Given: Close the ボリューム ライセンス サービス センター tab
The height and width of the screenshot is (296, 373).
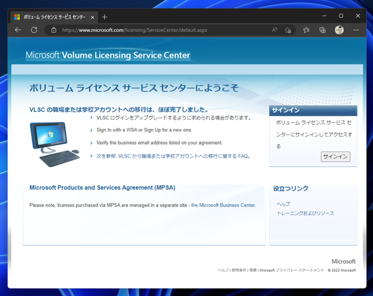Looking at the screenshot, I should pos(93,17).
